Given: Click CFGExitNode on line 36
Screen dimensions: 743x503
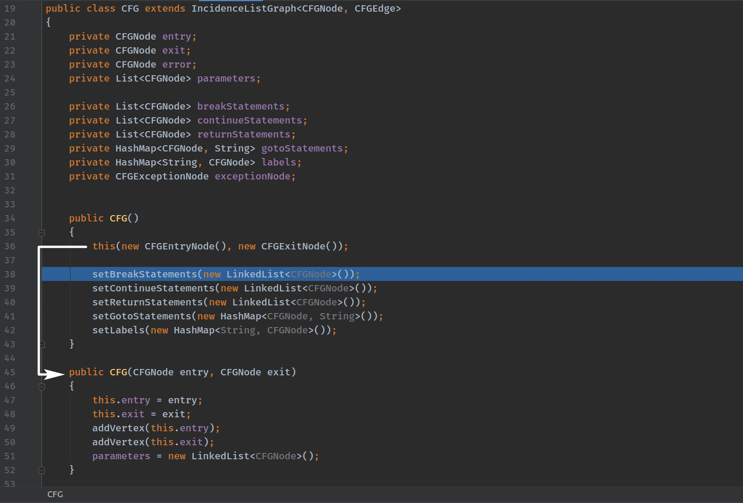Looking at the screenshot, I should 293,246.
